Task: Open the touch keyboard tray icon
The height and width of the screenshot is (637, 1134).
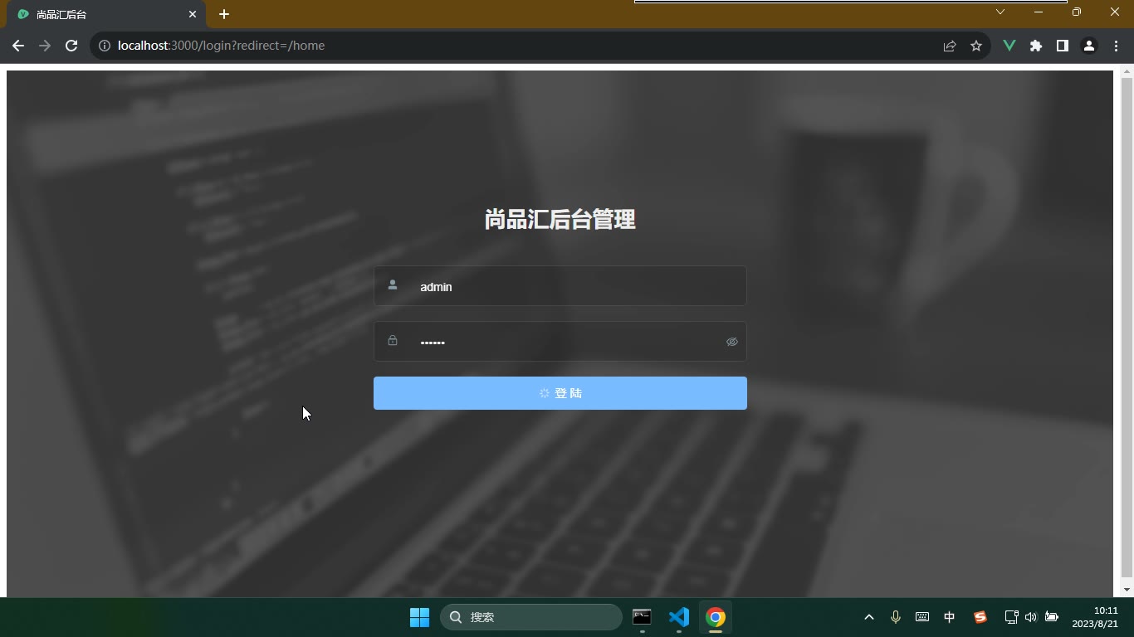Action: tap(922, 617)
